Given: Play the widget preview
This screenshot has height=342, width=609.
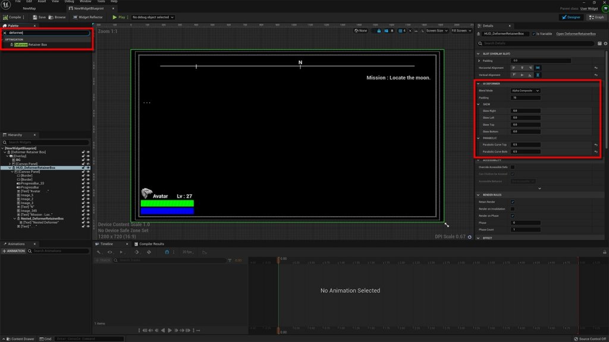Looking at the screenshot, I should coord(118,17).
